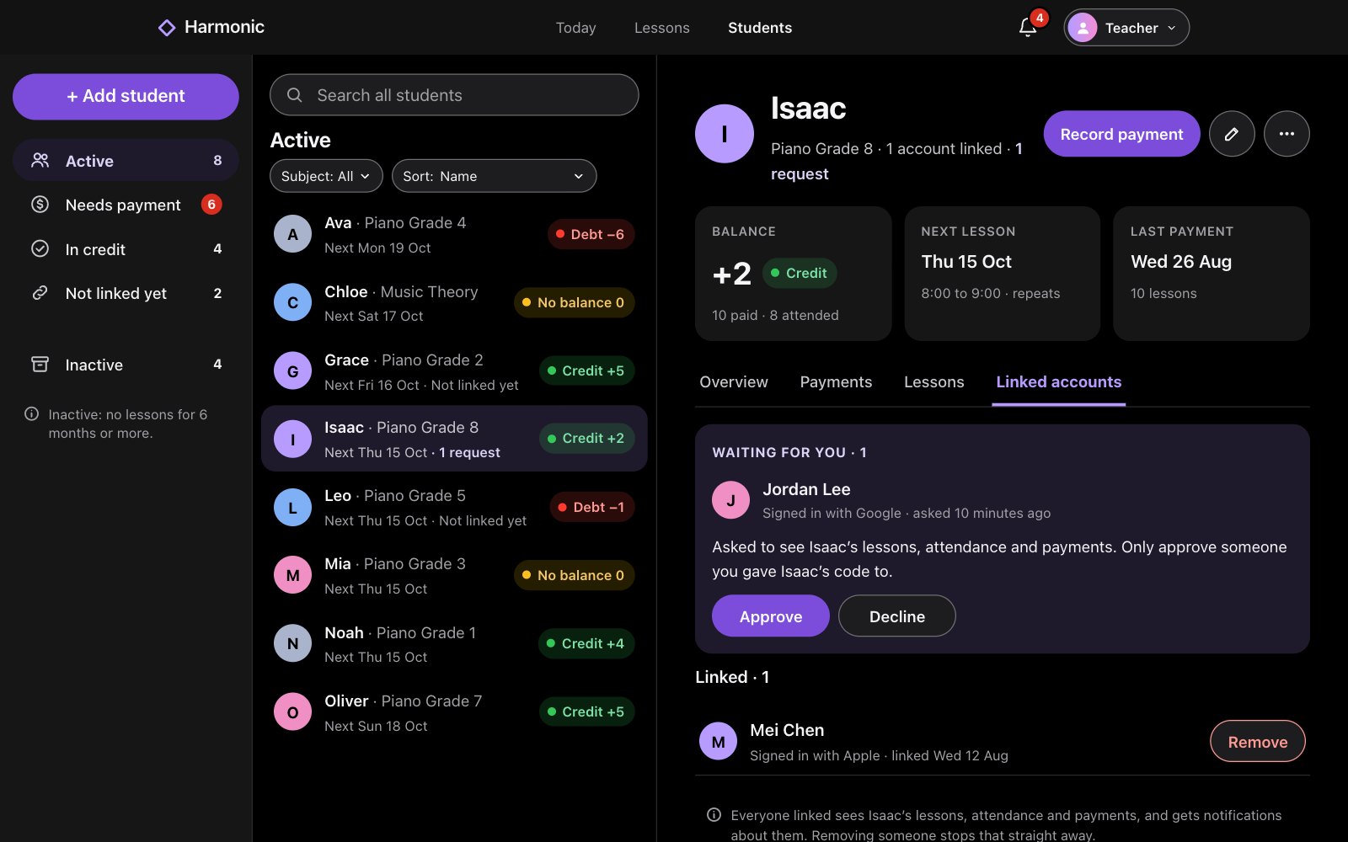
Task: Click the pencil edit icon for Isaac
Action: (1232, 134)
